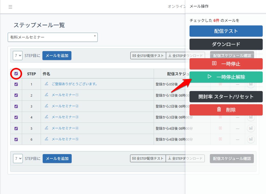
Task: Open the statistics chart icon for STEP 5
Action: (251, 128)
